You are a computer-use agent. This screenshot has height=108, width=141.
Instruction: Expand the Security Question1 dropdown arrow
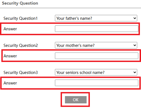[x=135, y=18]
